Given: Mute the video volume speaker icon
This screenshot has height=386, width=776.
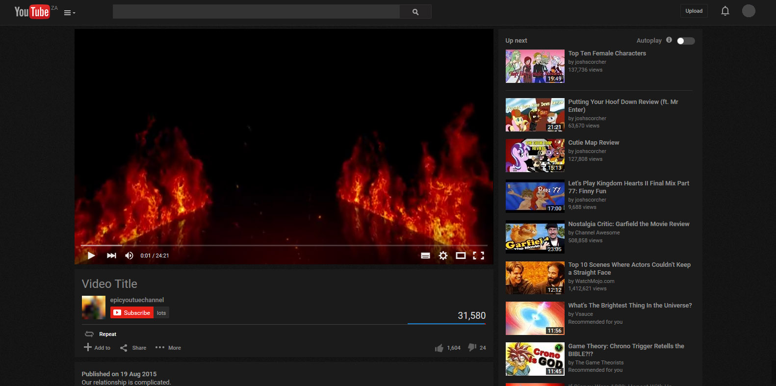Looking at the screenshot, I should tap(129, 256).
